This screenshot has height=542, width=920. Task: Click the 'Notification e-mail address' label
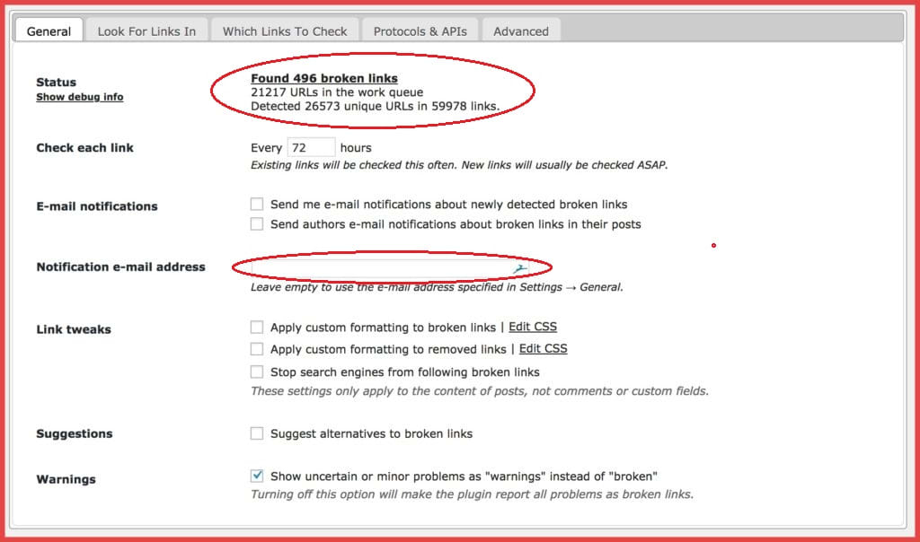coord(121,267)
